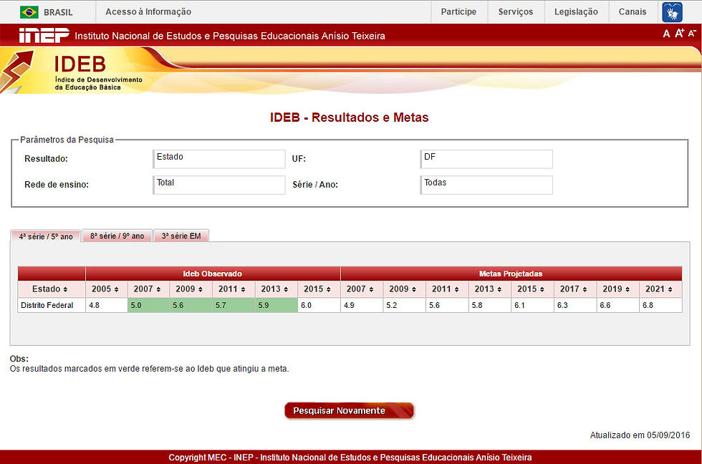
Task: Click the Copyright MEC - INEP footer text
Action: pos(350,458)
